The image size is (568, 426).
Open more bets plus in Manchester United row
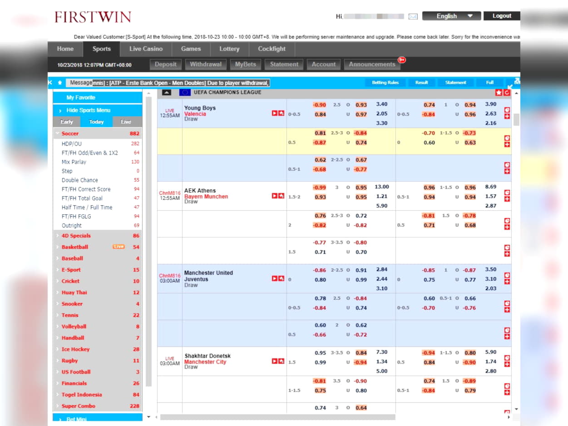(x=507, y=282)
